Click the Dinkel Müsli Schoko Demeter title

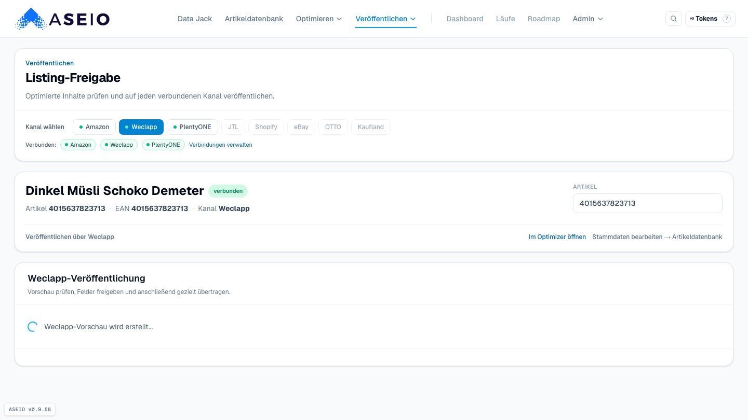(x=114, y=191)
